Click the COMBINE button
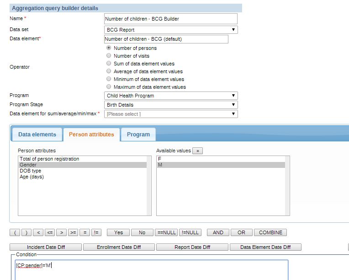Image resolution: width=349 pixels, height=280 pixels. pos(270,232)
